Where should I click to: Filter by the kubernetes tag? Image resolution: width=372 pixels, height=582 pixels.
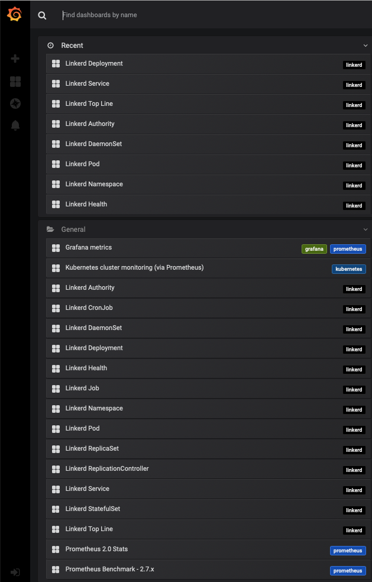click(x=348, y=269)
